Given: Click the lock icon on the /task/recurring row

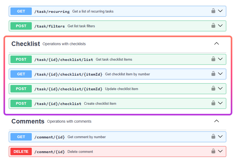Looking at the screenshot, I should click(x=213, y=11).
